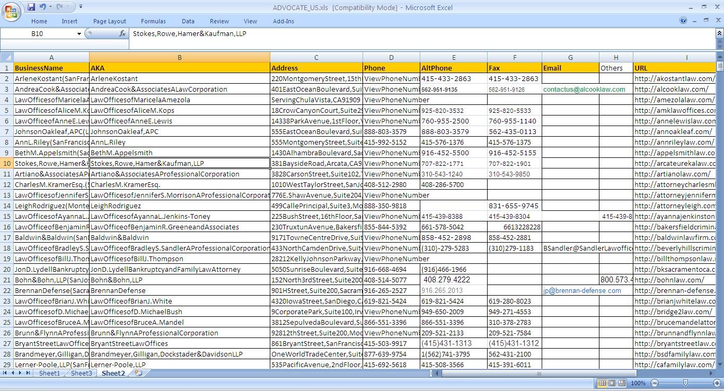Jump to last sheet navigation arrow
The height and width of the screenshot is (391, 724).
click(28, 374)
